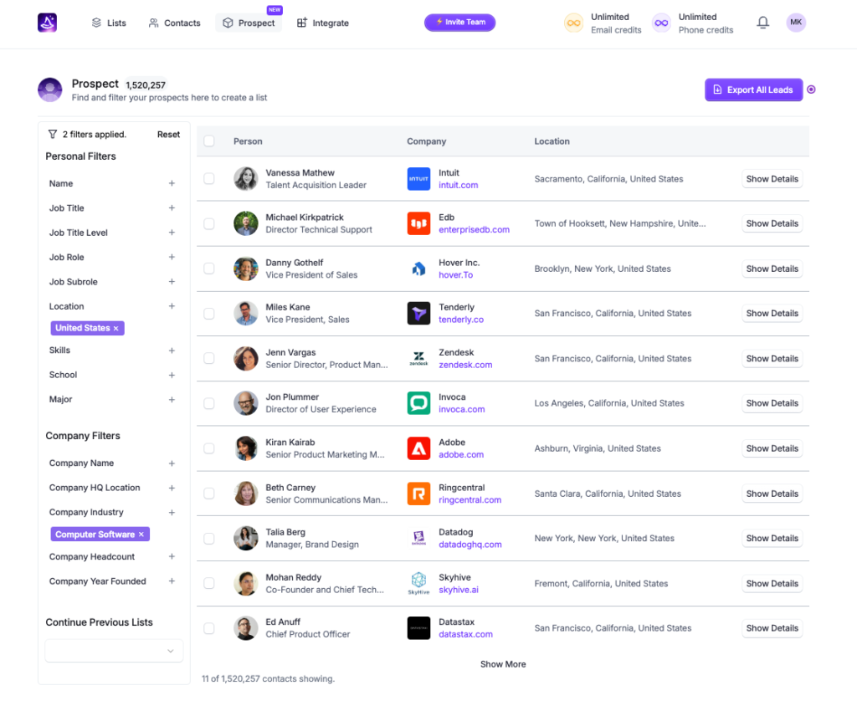Expand the Job Subrole filter
The image size is (857, 701).
click(x=172, y=282)
